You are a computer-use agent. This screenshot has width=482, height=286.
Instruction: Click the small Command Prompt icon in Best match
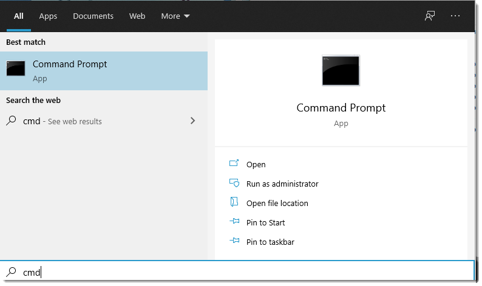coord(16,68)
